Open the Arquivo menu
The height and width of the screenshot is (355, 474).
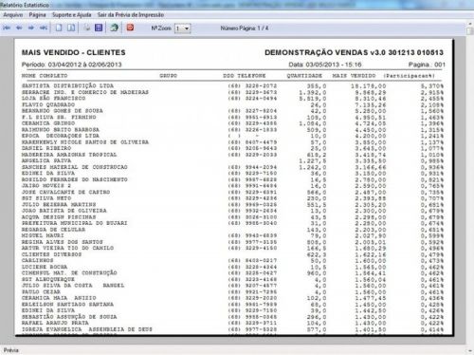point(13,15)
